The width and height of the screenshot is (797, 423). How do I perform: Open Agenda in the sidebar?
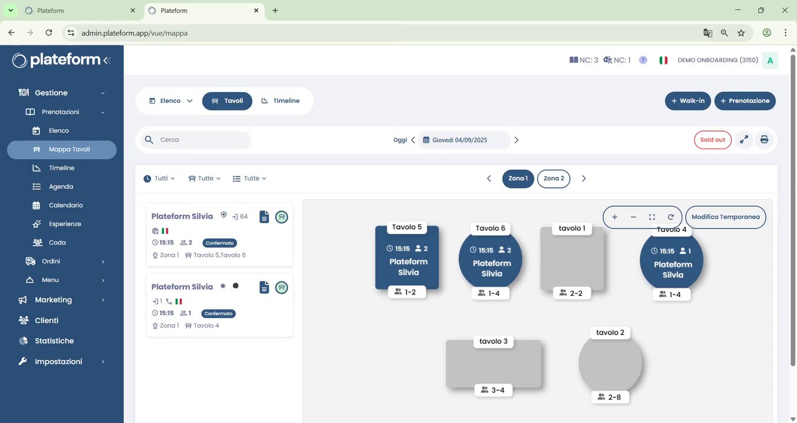point(62,187)
